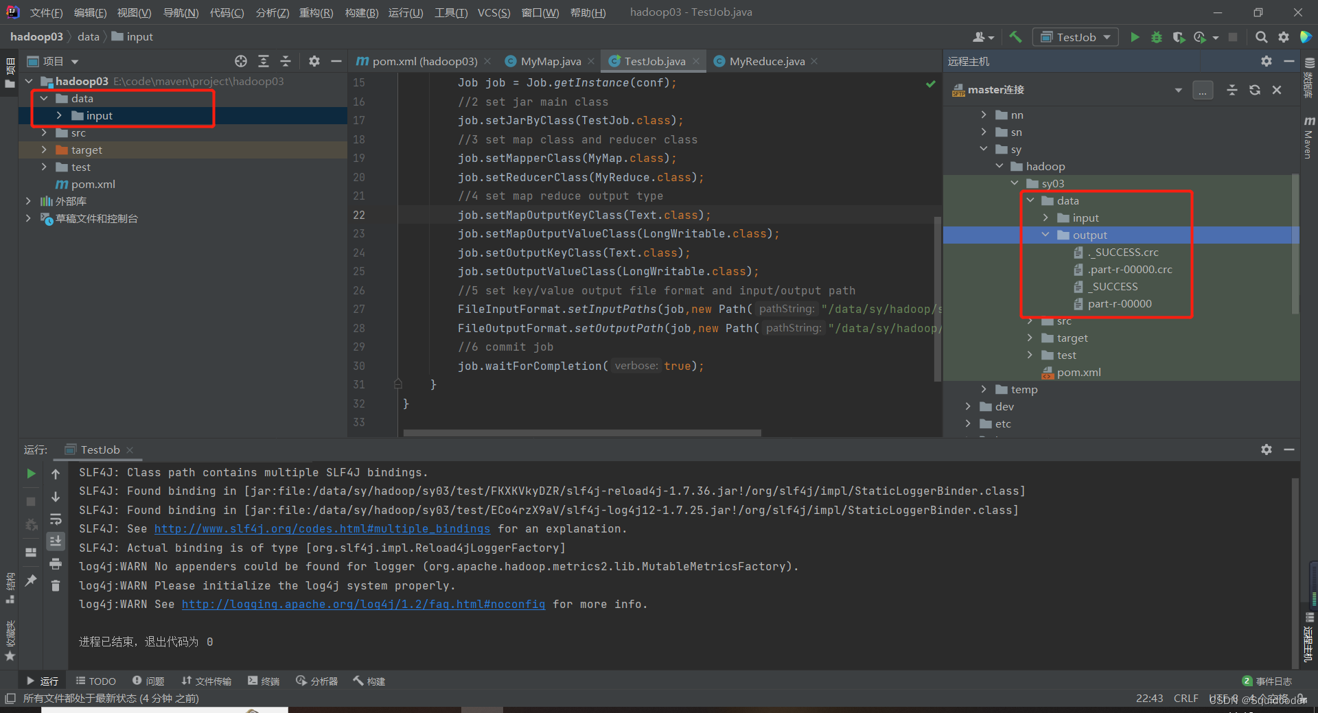This screenshot has height=713, width=1318.
Task: Print console output icon
Action: pos(56,564)
